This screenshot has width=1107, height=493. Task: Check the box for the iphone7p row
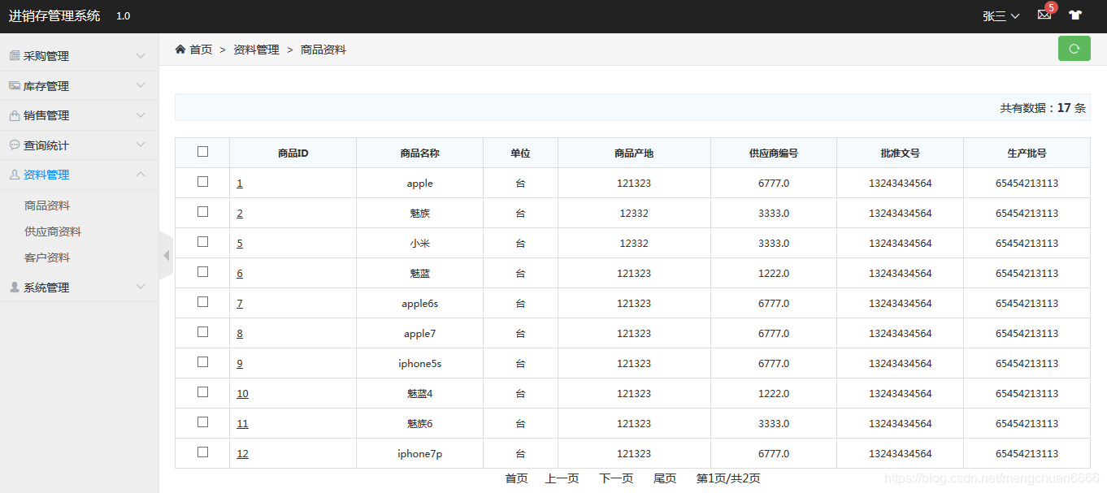pos(202,452)
